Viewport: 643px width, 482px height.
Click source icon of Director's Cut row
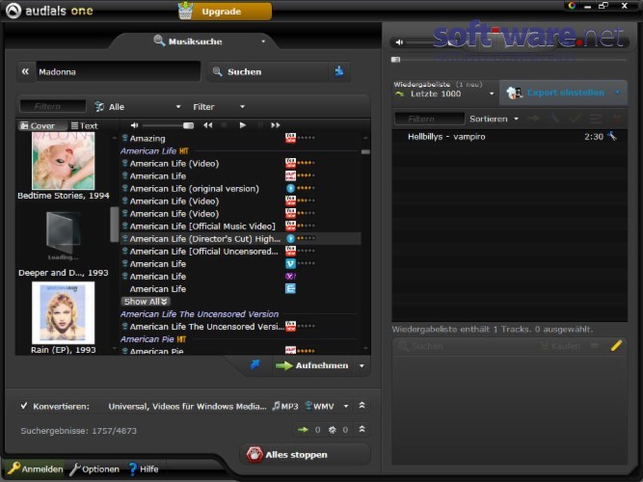coord(290,238)
